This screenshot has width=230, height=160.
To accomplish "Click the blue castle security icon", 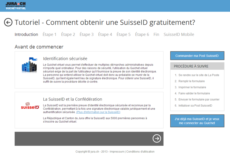I will [30, 65].
